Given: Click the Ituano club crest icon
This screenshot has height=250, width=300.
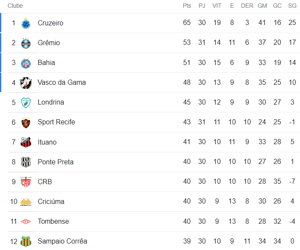Looking at the screenshot, I should 26,142.
